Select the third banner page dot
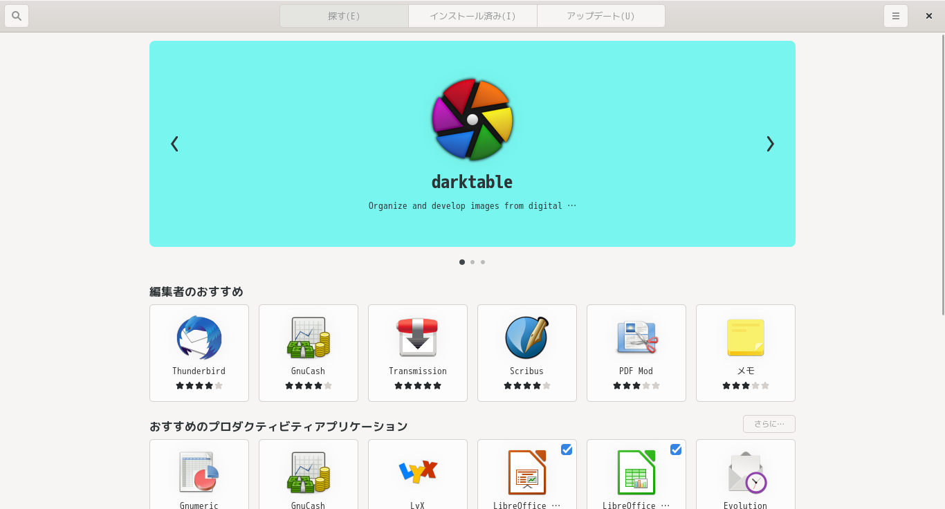The width and height of the screenshot is (945, 509). click(x=483, y=262)
